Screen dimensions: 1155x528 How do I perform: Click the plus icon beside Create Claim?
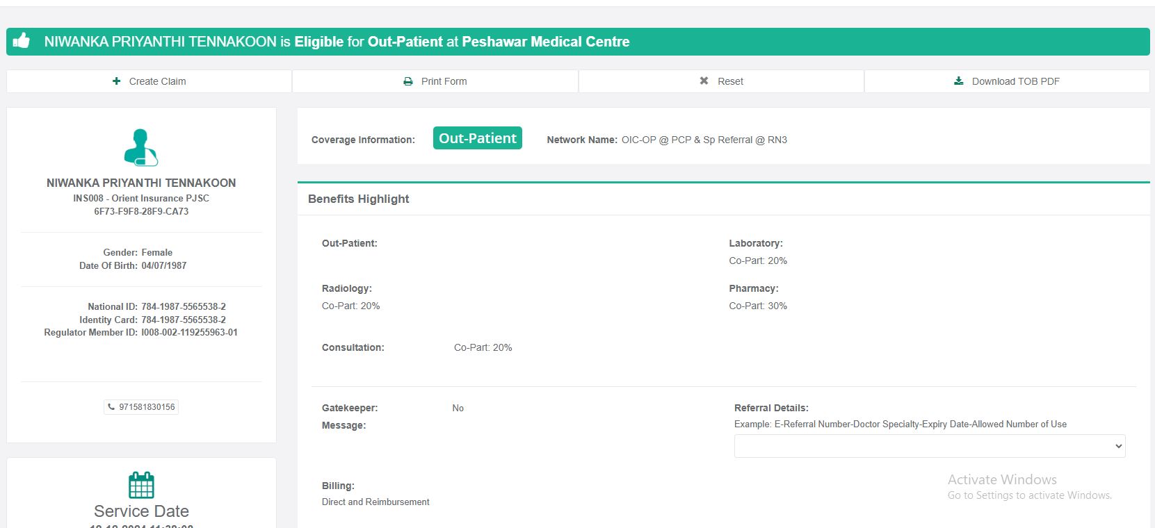tap(116, 81)
